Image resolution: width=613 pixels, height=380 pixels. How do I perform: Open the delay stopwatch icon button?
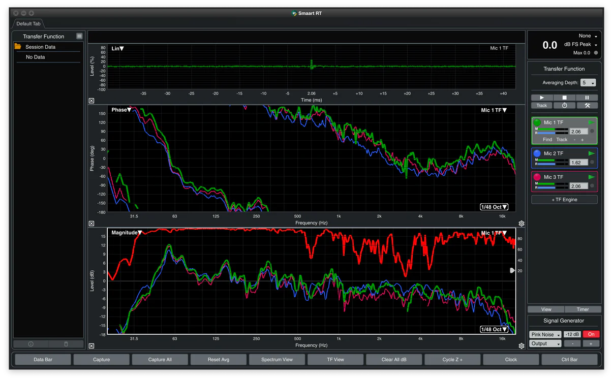[x=564, y=106]
